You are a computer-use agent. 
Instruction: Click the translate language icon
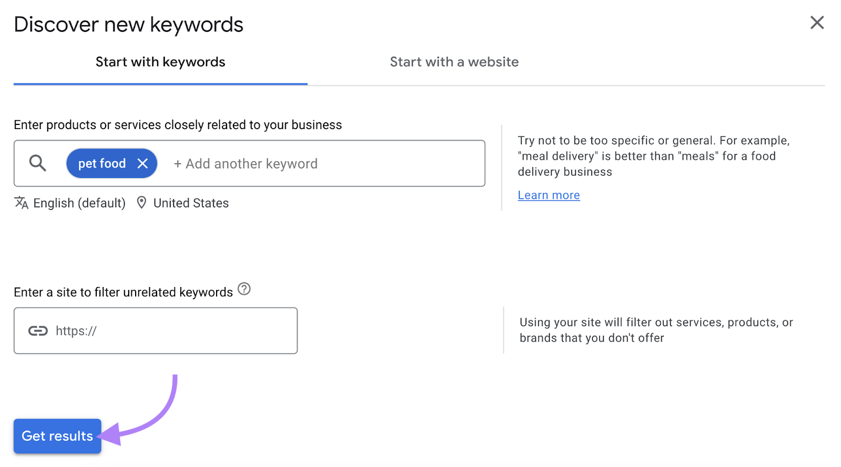(x=21, y=203)
